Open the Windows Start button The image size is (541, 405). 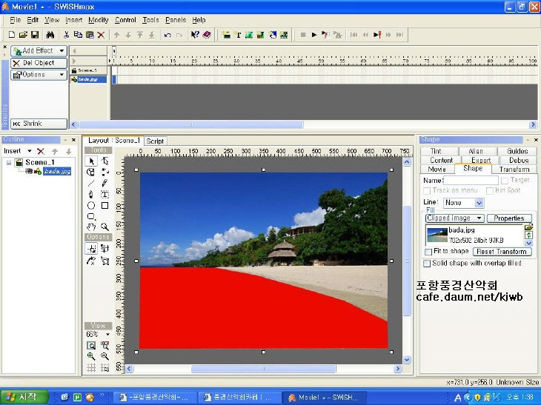(x=24, y=397)
